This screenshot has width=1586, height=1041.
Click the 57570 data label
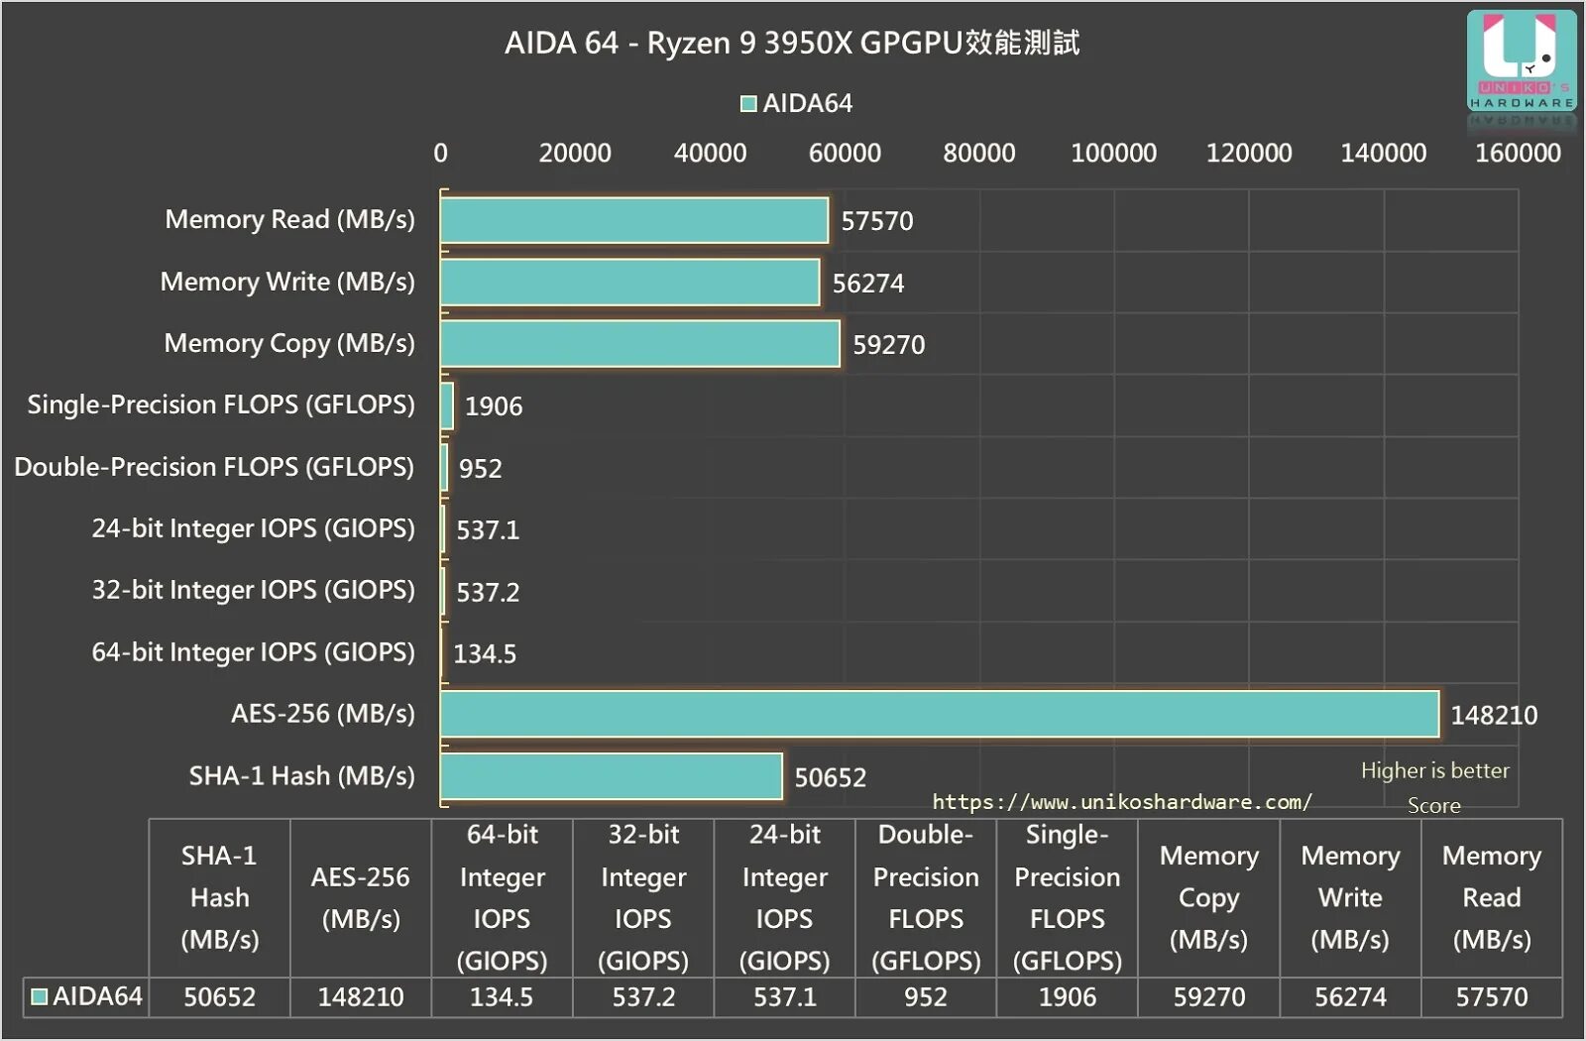click(877, 221)
